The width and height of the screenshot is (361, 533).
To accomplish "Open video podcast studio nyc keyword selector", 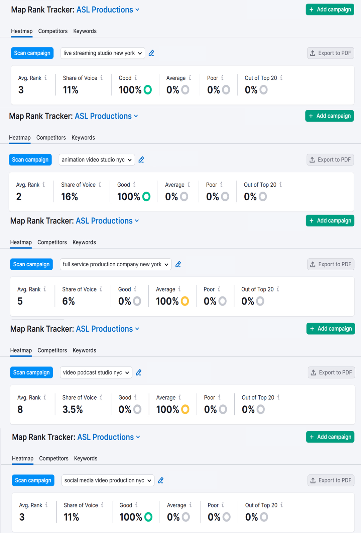I will [x=96, y=373].
